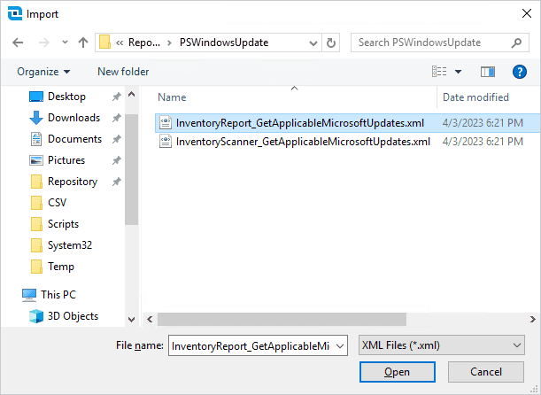541x395 pixels.
Task: Open Help with the question icon
Action: [519, 72]
